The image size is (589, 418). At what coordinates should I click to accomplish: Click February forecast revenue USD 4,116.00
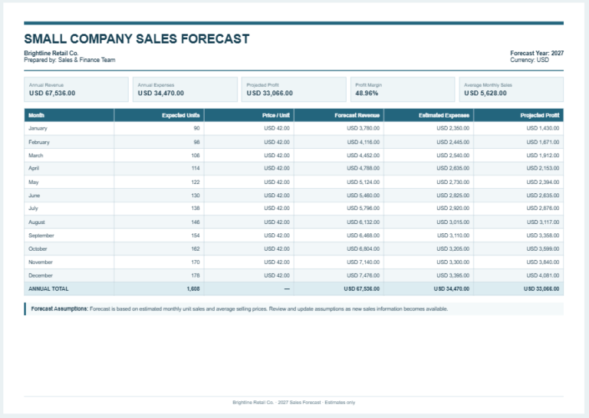pyautogui.click(x=364, y=142)
